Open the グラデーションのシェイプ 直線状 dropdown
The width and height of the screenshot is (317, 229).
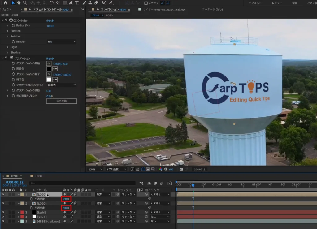pyautogui.click(x=62, y=85)
